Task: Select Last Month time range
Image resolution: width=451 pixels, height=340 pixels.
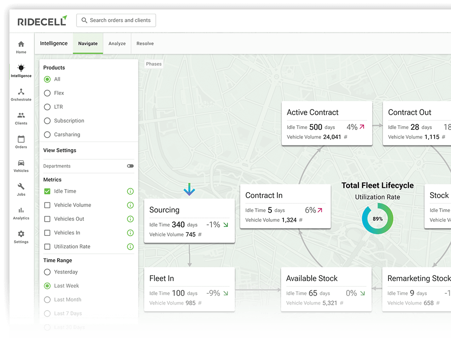Action: 47,299
